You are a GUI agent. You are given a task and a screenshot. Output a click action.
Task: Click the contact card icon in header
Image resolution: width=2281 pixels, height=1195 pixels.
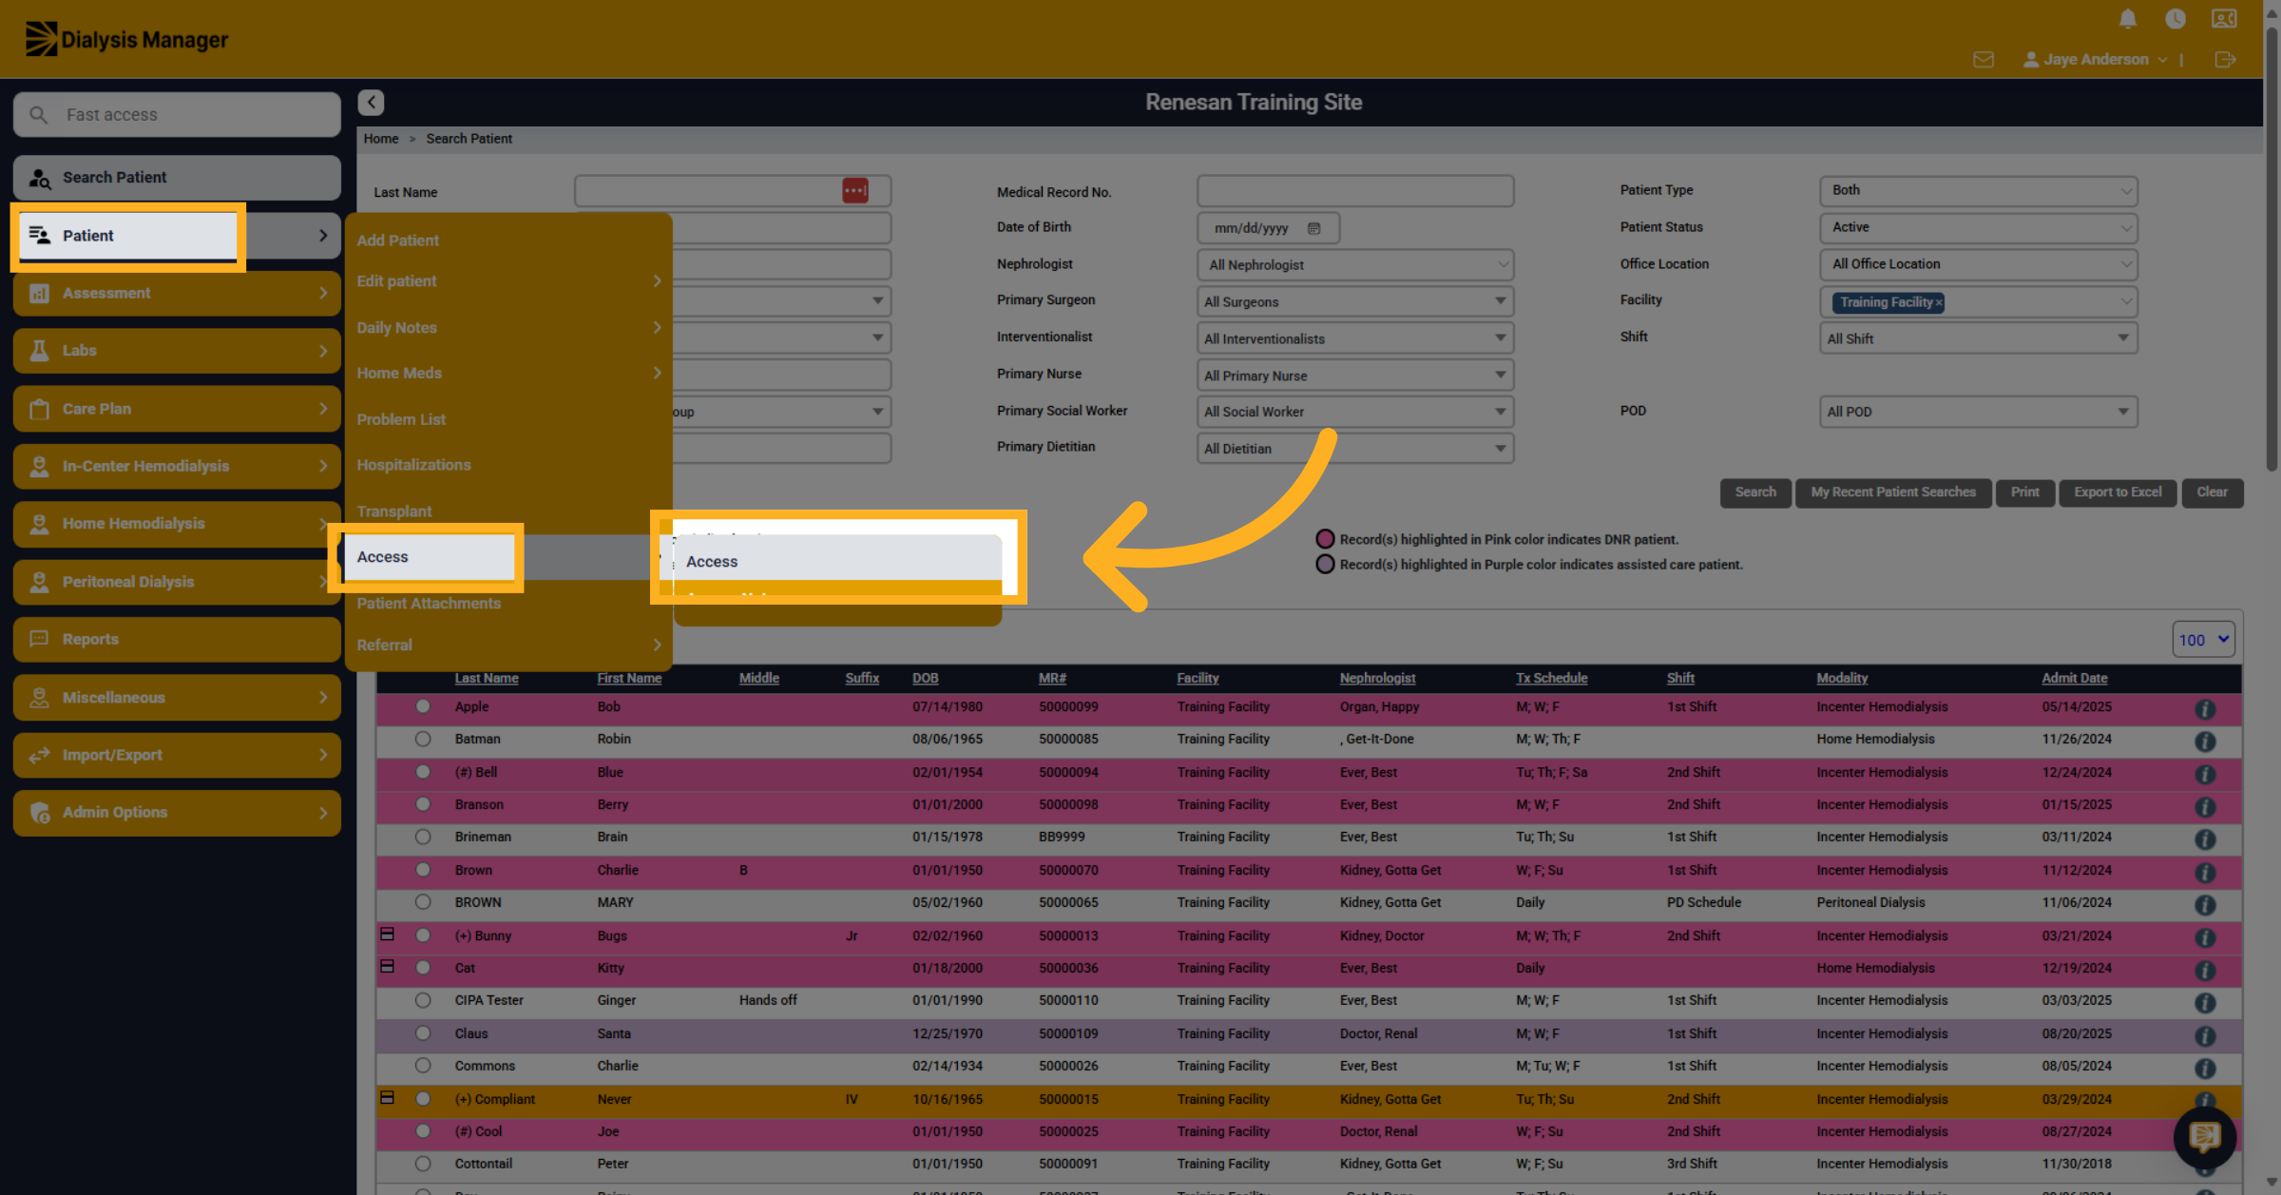tap(2224, 19)
